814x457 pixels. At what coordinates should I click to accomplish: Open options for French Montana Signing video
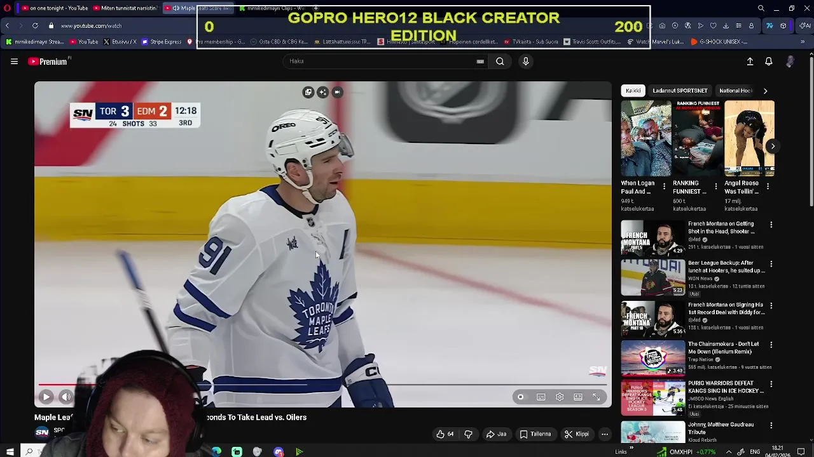[x=771, y=305]
